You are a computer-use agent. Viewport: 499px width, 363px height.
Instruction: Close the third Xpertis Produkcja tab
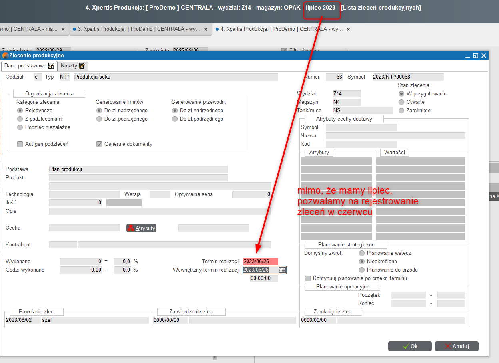(x=206, y=29)
